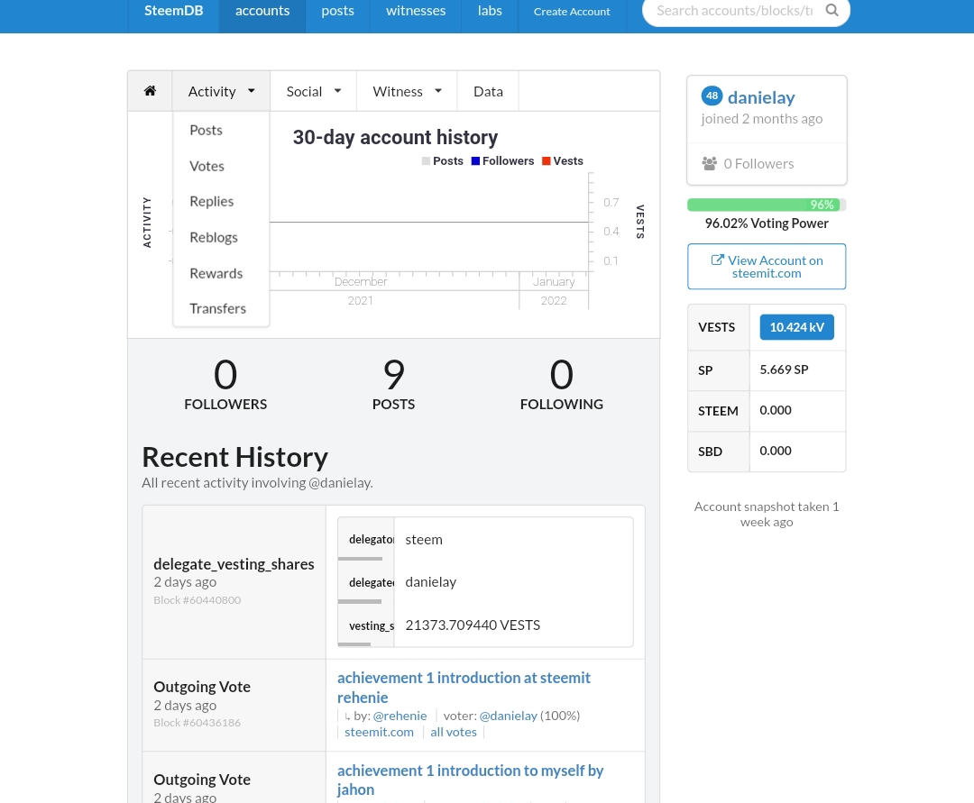The width and height of the screenshot is (974, 803).
Task: Open achievement 1 introduction at steemit rehenie
Action: [464, 688]
